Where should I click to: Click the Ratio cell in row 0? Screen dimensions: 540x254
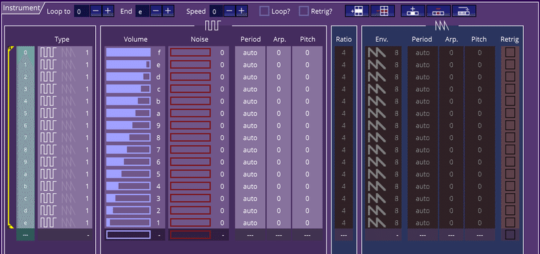pos(344,53)
